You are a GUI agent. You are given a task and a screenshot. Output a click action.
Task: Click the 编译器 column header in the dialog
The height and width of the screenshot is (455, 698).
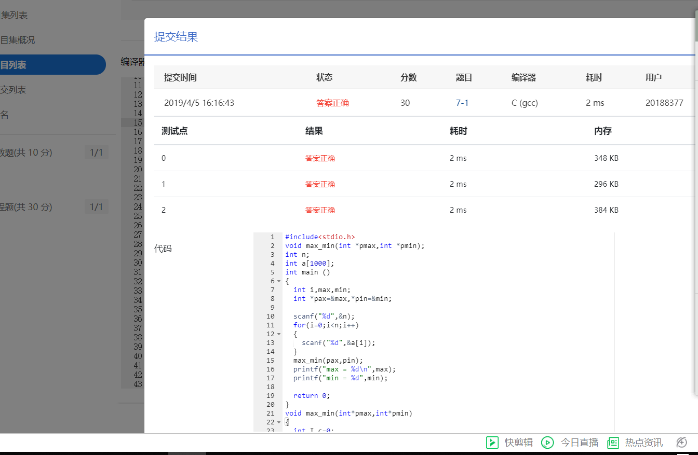pyautogui.click(x=524, y=77)
